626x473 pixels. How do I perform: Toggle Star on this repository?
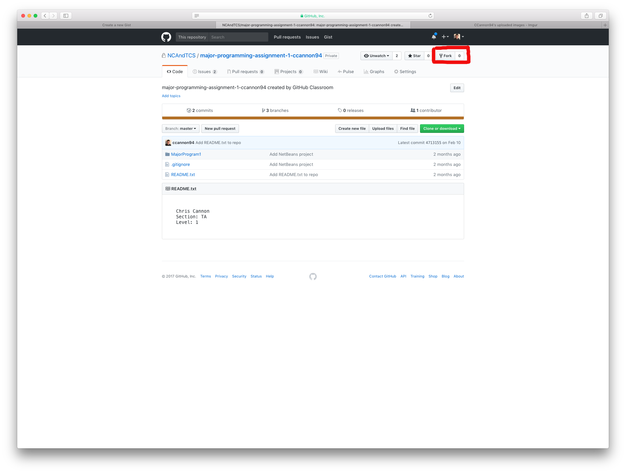pyautogui.click(x=414, y=56)
